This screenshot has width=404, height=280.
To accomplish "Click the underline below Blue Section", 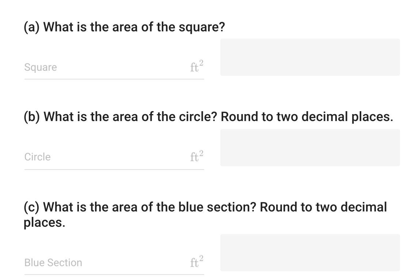I will click(114, 275).
